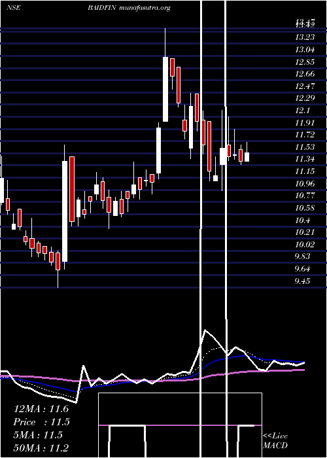
Task: Click the 50MA : 11.2 reading
Action: click(41, 448)
